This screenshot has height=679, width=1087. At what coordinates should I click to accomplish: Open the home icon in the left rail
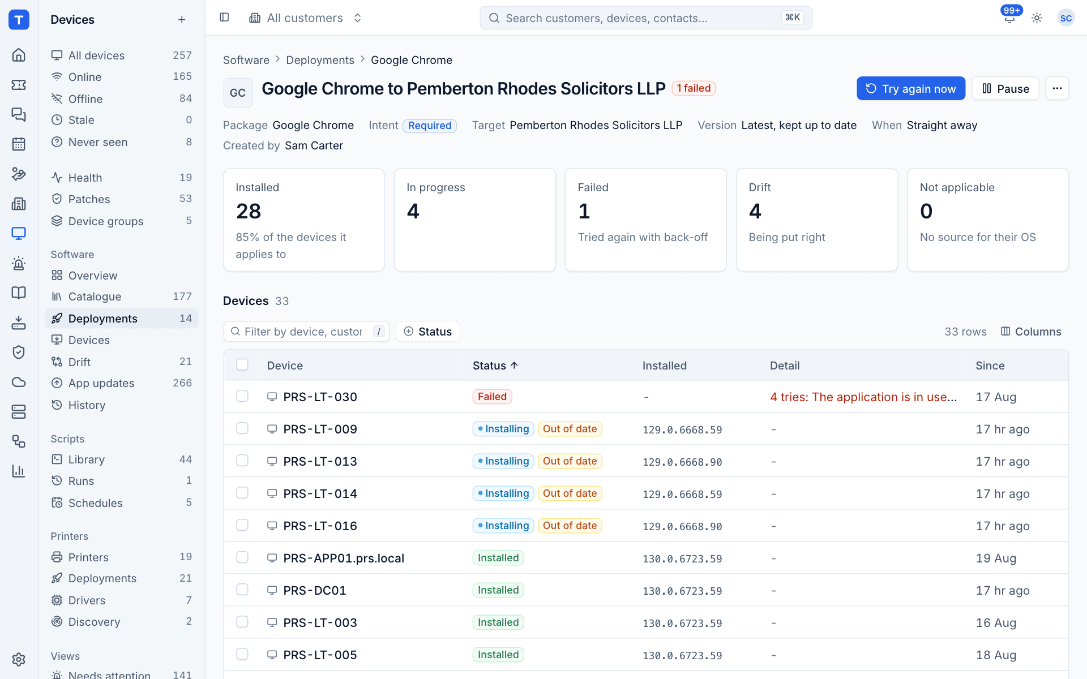coord(19,55)
